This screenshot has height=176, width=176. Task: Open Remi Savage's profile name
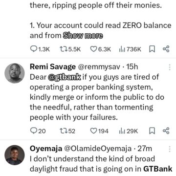click(53, 67)
